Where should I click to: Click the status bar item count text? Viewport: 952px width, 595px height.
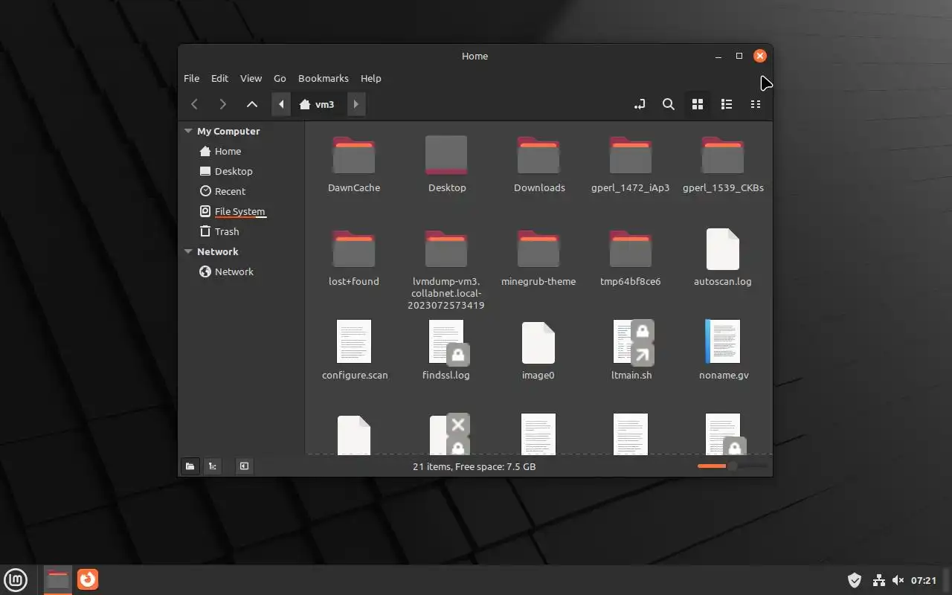475,466
